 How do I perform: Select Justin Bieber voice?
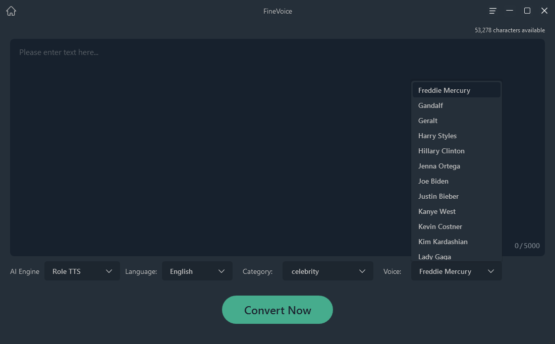coord(456,196)
